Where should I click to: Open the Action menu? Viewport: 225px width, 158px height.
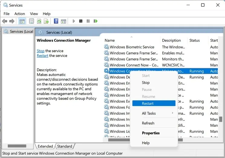point(20,14)
